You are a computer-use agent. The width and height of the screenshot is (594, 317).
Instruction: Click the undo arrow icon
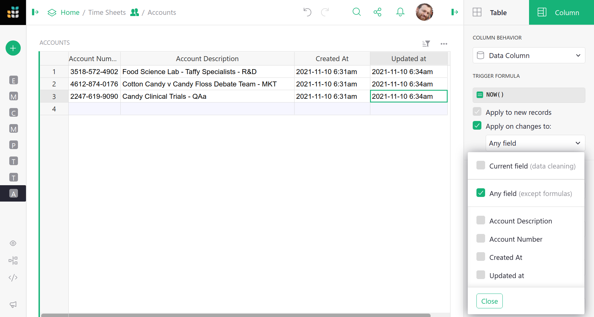tap(307, 12)
